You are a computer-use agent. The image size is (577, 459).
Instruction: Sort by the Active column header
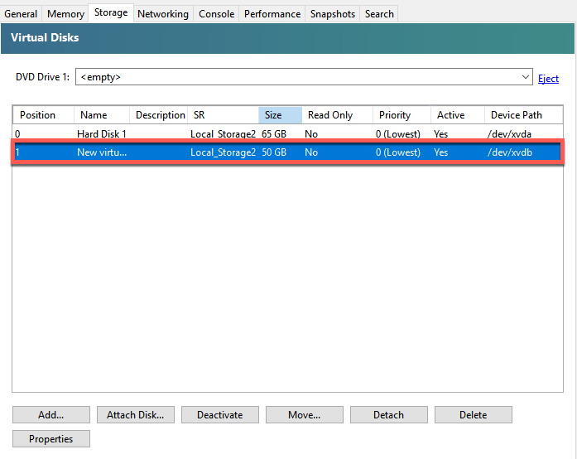[x=458, y=115]
